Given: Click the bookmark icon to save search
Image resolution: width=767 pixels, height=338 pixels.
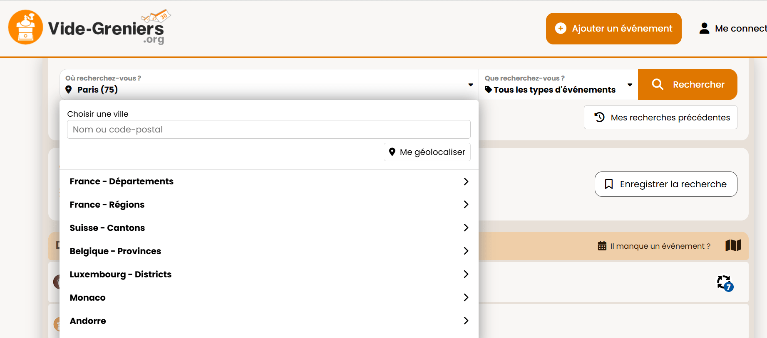Looking at the screenshot, I should click(608, 184).
